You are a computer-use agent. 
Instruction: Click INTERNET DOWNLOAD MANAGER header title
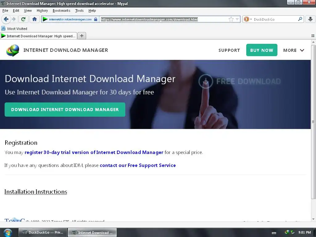[66, 50]
